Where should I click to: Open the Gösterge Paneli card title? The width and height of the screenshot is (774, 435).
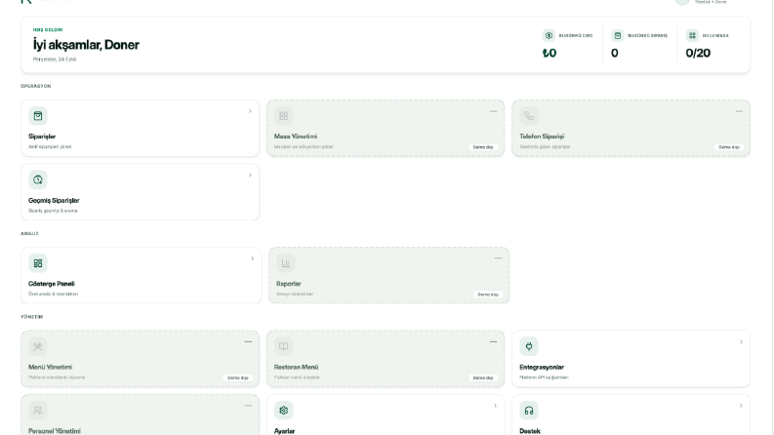click(x=52, y=284)
